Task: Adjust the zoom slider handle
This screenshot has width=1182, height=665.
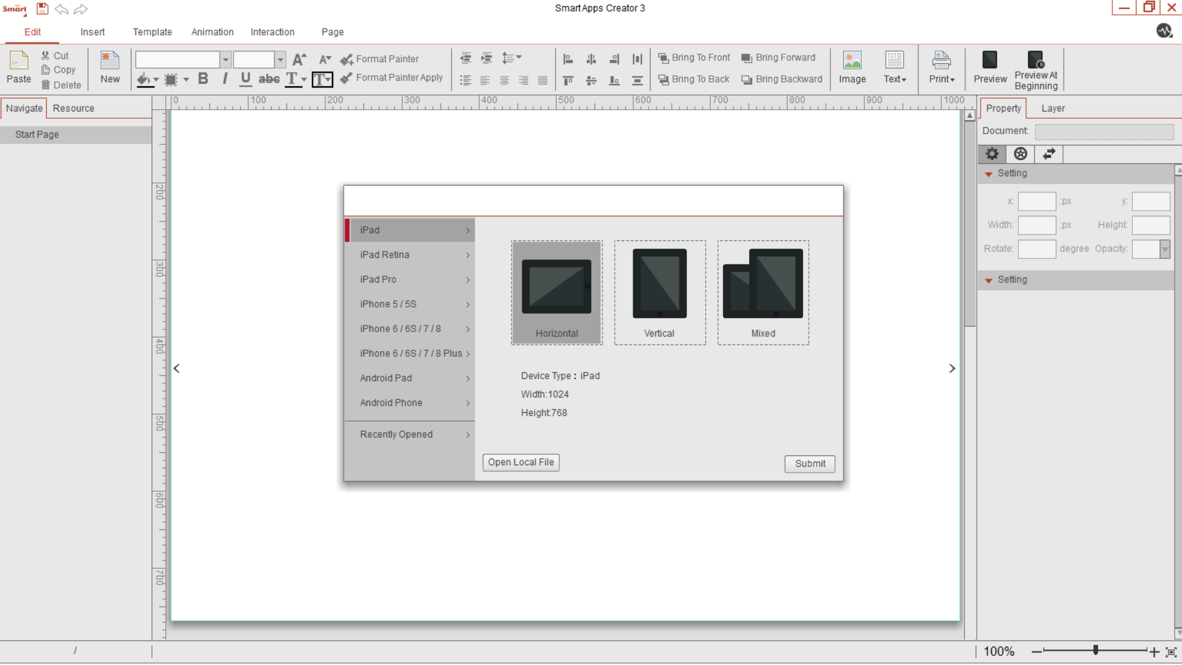Action: pos(1096,650)
